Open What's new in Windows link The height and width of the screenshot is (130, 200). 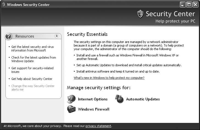pyautogui.click(x=109, y=78)
